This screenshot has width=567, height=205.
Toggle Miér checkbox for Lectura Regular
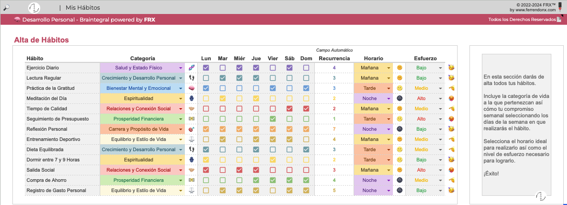(239, 77)
